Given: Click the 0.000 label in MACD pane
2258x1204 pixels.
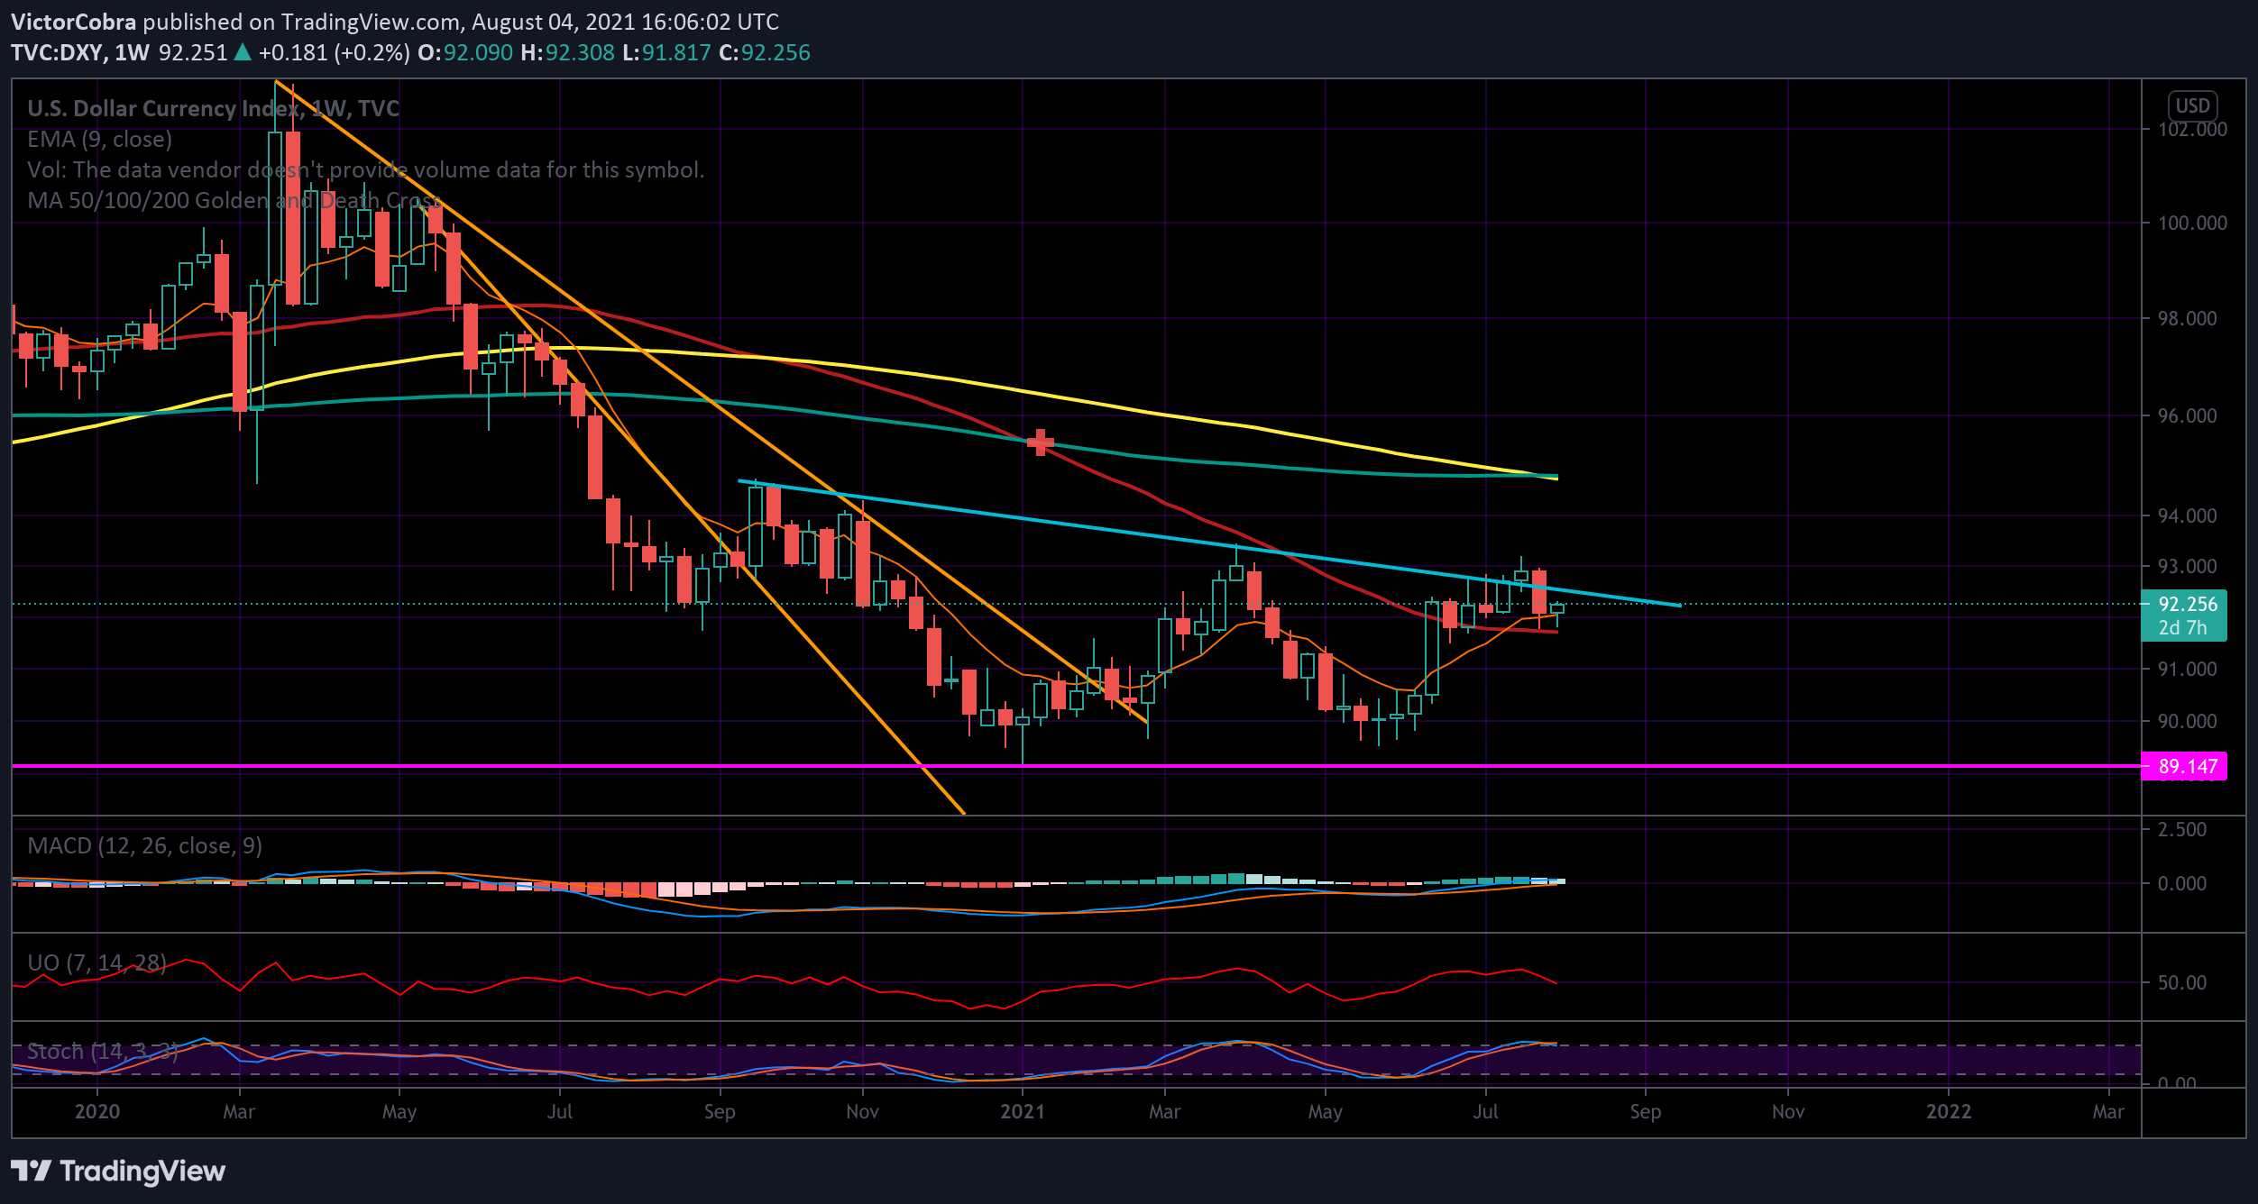Looking at the screenshot, I should point(2181,883).
